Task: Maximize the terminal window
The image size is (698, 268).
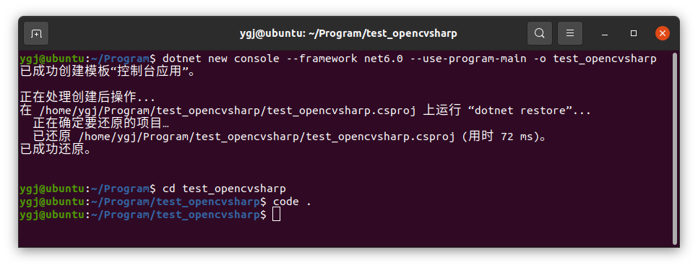Action: tap(634, 33)
